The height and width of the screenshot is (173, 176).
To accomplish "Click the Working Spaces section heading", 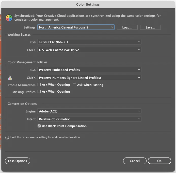I will [19, 35].
